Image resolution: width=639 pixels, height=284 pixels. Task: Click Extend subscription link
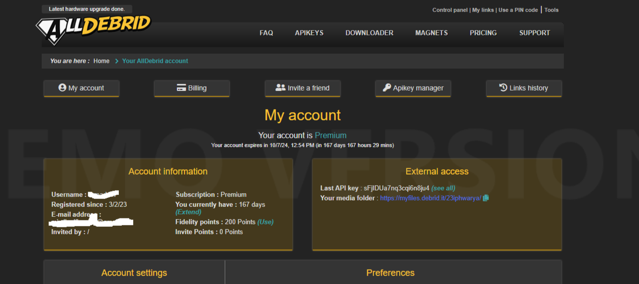tap(188, 212)
